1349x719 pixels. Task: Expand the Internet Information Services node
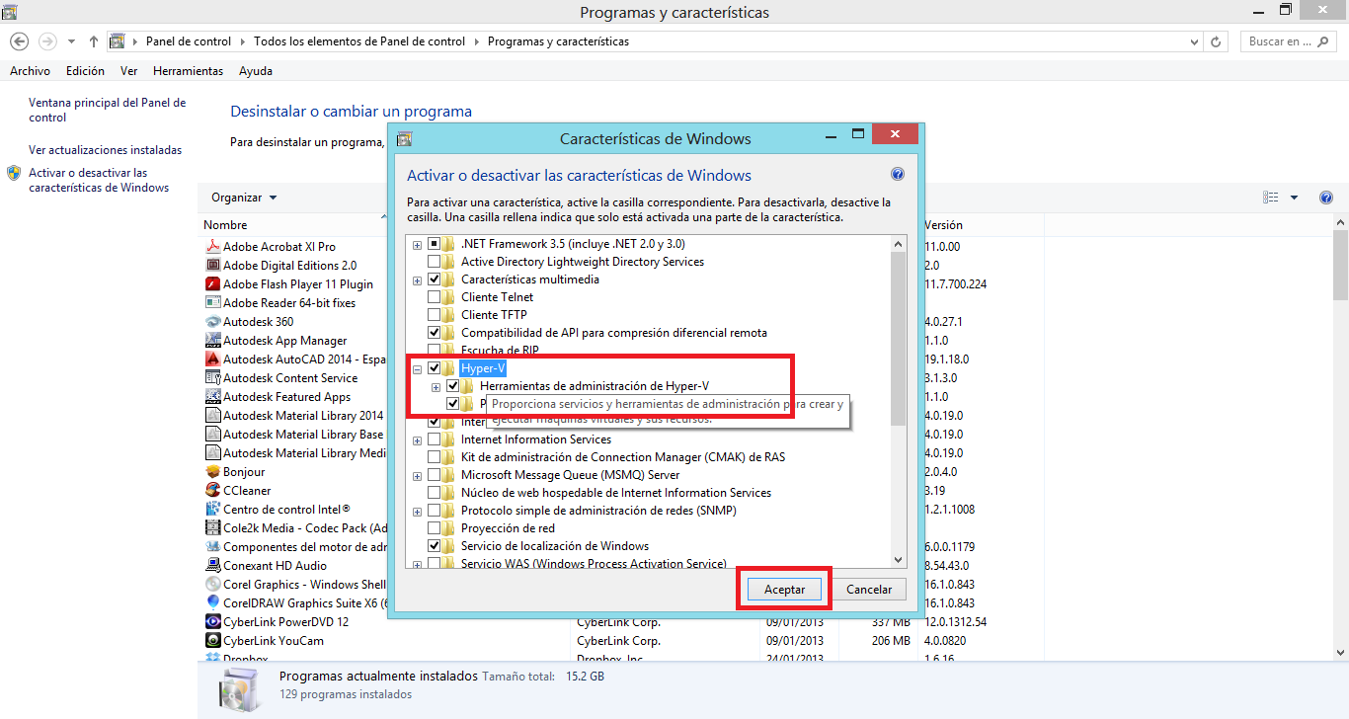(x=418, y=440)
